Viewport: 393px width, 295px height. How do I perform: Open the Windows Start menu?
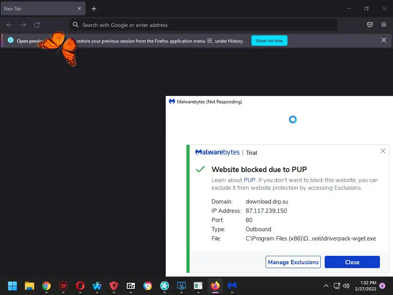[x=13, y=286]
